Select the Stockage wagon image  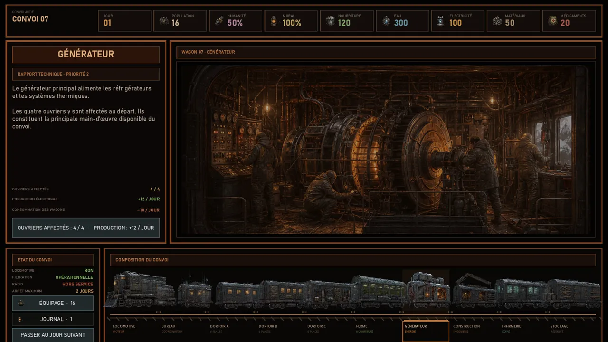click(x=574, y=294)
